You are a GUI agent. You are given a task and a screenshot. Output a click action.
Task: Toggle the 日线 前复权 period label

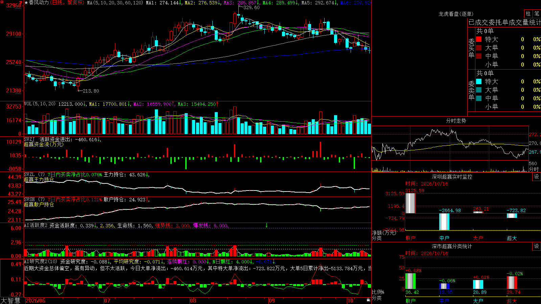coord(67,3)
